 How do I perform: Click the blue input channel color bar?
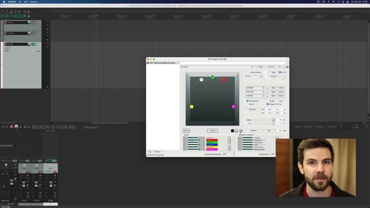click(212, 145)
